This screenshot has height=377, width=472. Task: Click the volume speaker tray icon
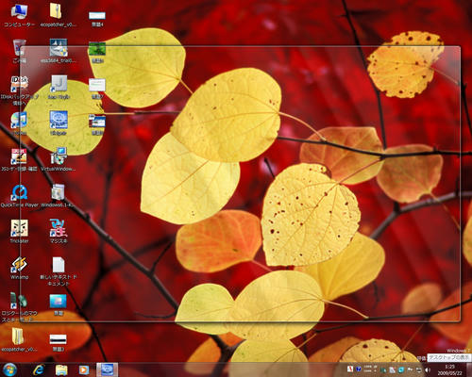428,369
